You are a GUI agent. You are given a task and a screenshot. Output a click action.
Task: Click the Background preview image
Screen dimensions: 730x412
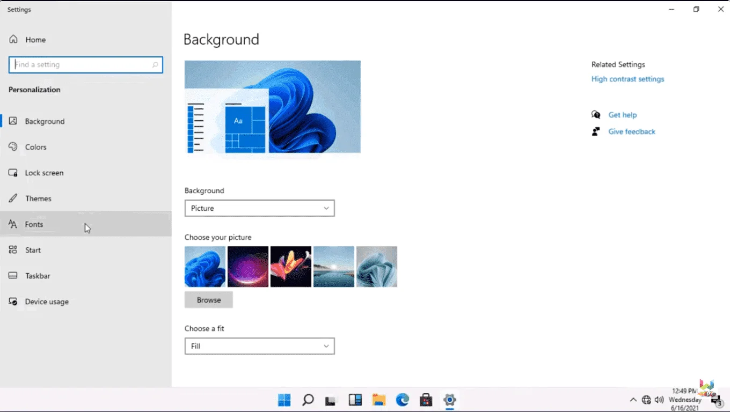point(273,107)
